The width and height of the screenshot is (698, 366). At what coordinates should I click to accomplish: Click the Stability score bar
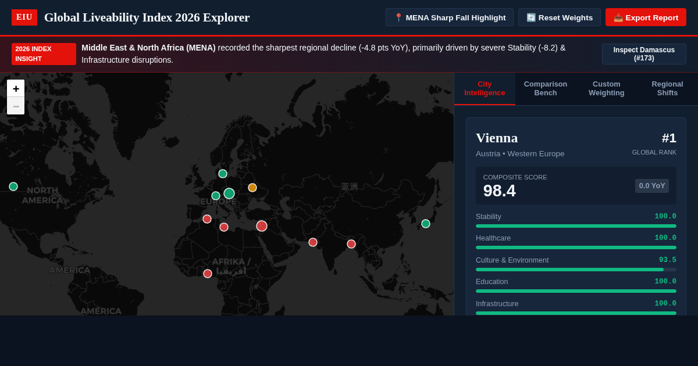(x=576, y=226)
